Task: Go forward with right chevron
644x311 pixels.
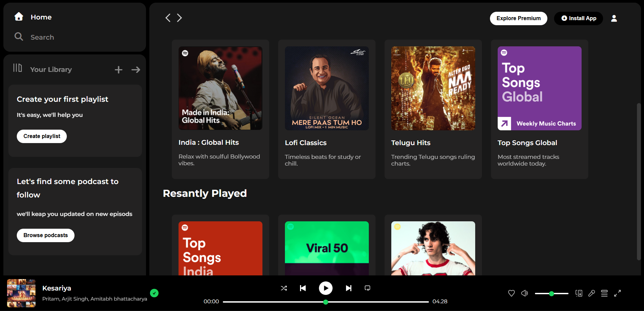Action: pos(180,18)
